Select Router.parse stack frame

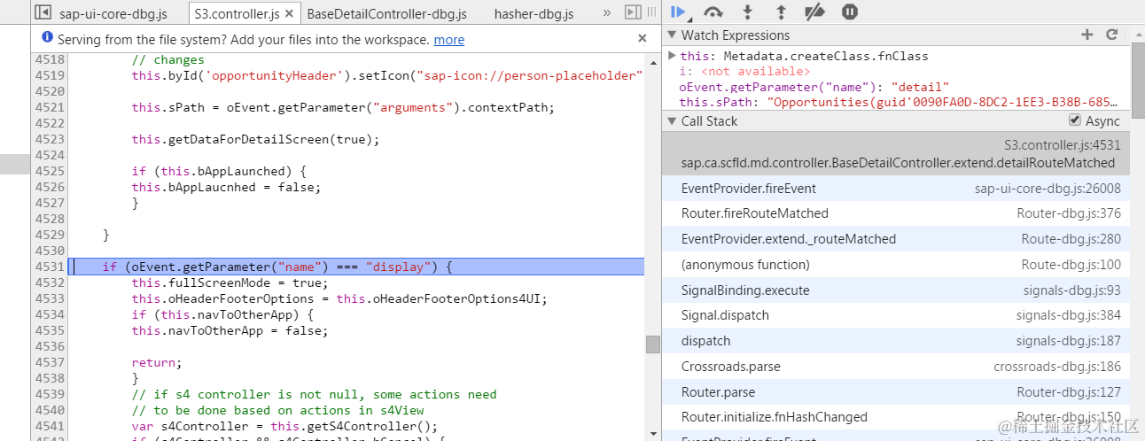(x=896, y=391)
